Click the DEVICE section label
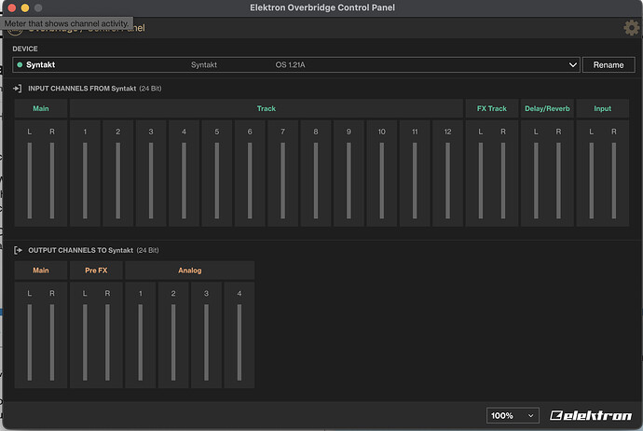643x431 pixels. pyautogui.click(x=25, y=49)
